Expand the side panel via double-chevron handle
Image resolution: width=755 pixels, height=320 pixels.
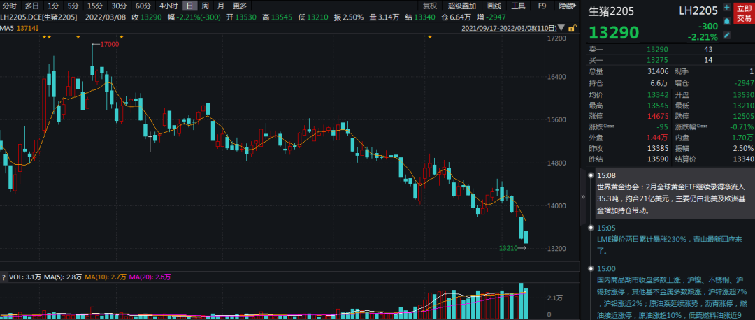point(582,197)
